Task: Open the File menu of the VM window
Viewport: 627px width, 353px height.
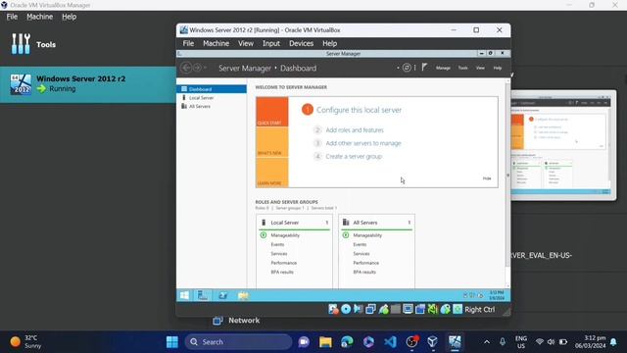Action: point(188,43)
